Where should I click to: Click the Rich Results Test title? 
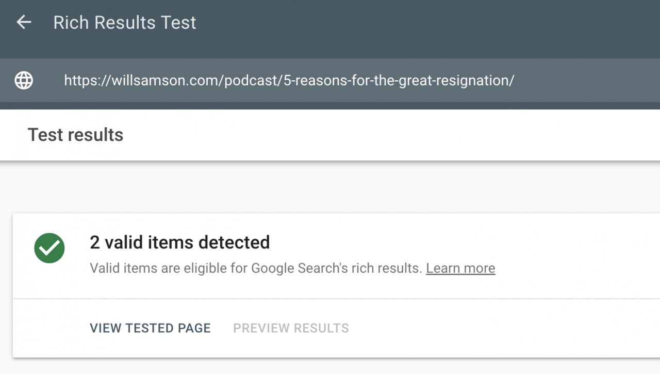[x=125, y=23]
